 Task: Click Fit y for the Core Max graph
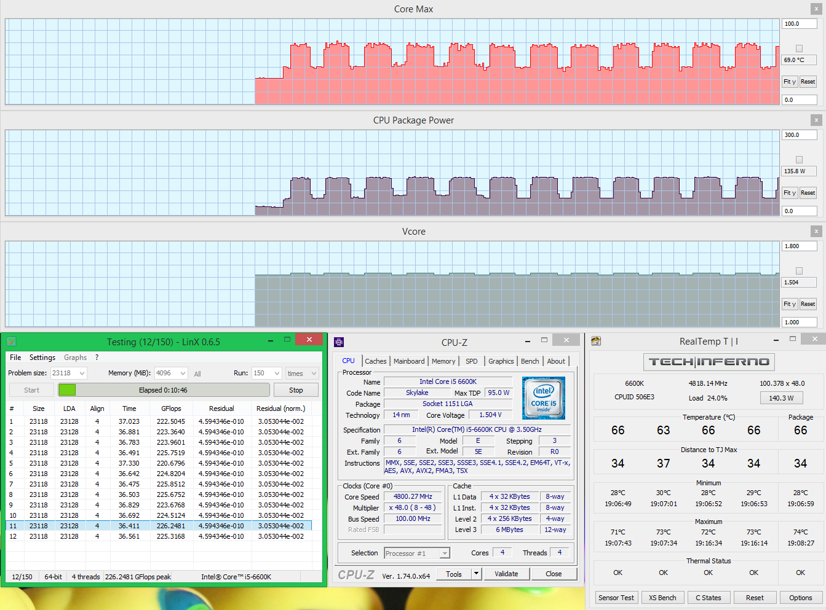(x=790, y=82)
